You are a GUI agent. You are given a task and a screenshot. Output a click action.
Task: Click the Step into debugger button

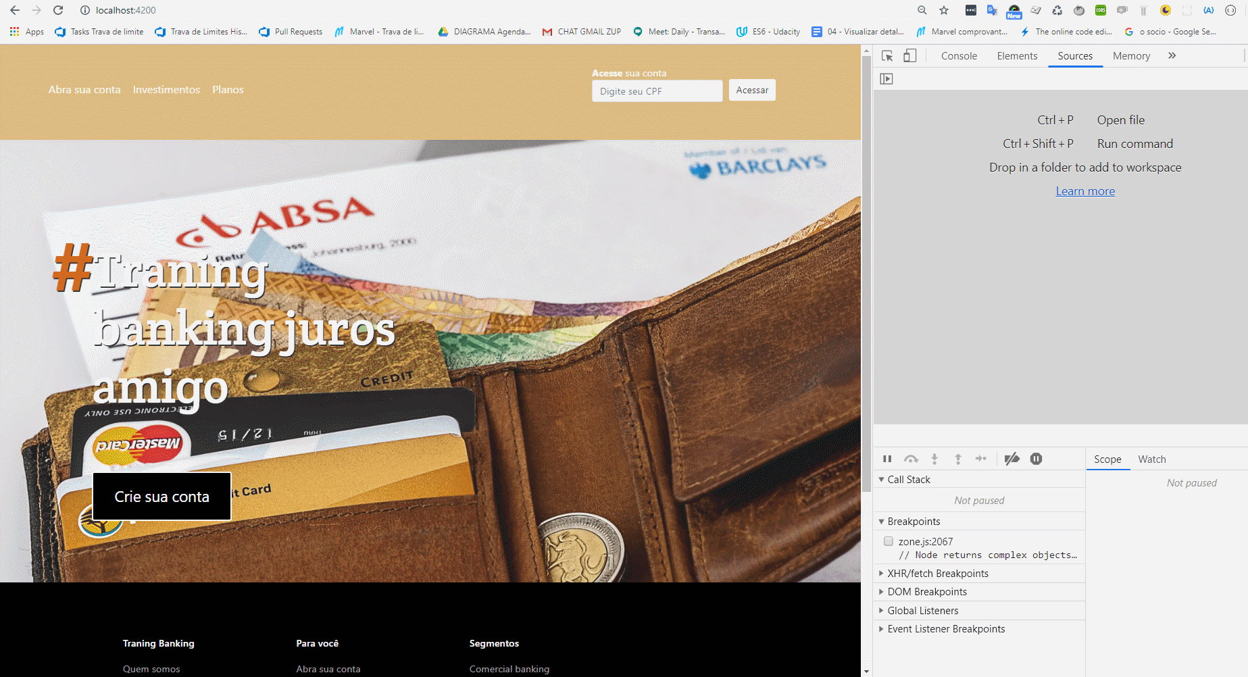934,459
